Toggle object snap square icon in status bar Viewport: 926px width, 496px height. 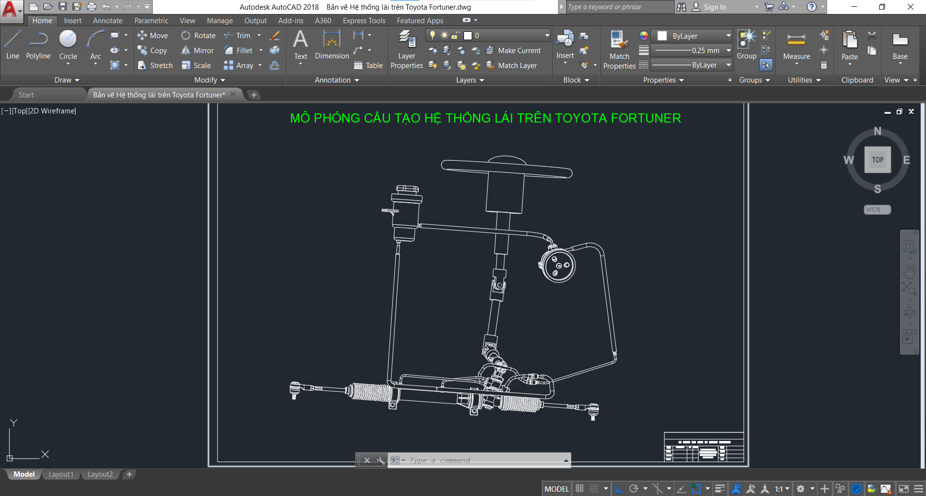(x=696, y=489)
